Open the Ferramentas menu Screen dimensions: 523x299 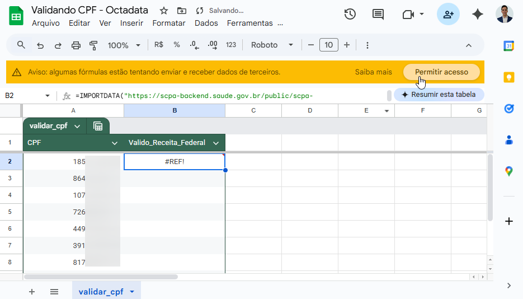pyautogui.click(x=250, y=23)
